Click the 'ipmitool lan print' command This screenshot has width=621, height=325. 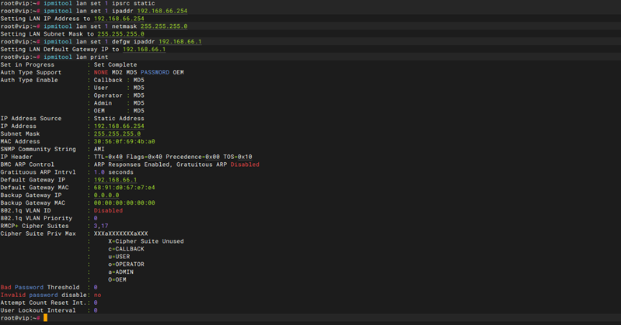[75, 57]
